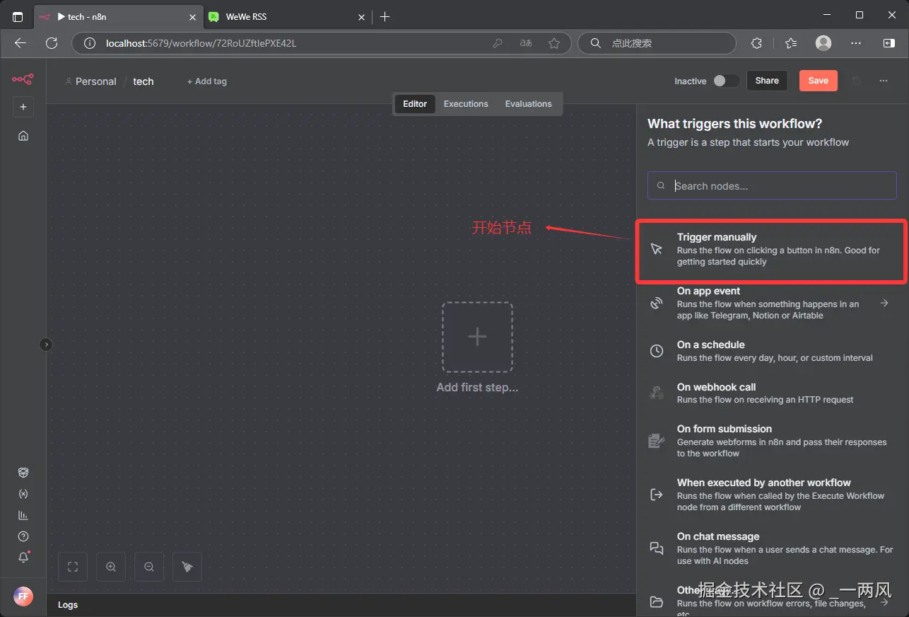The height and width of the screenshot is (617, 909).
Task: Open the workflow three-dot options menu
Action: [x=884, y=81]
